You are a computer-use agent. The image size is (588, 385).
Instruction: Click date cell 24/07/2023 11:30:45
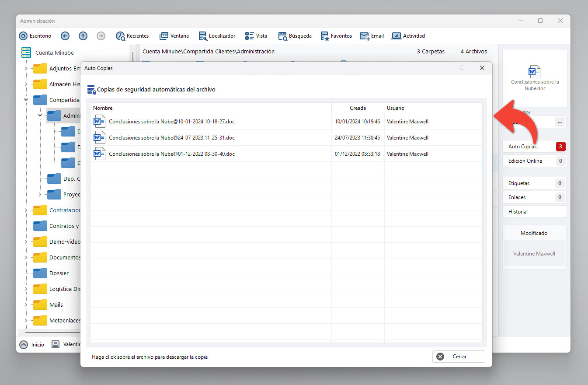(x=357, y=138)
